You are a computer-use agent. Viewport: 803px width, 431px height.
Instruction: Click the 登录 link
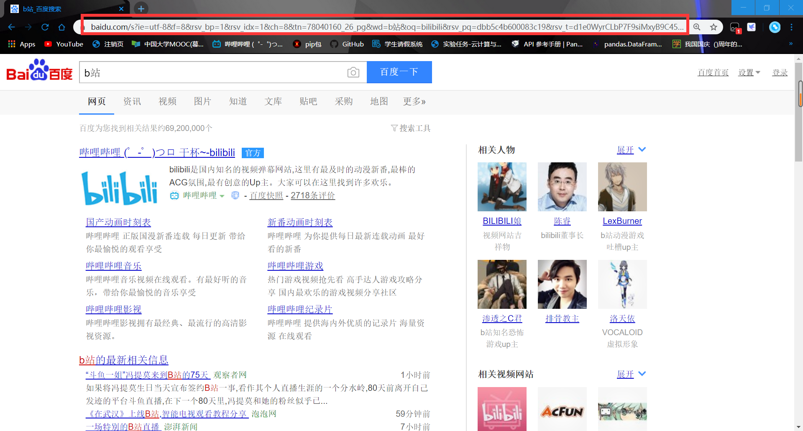(x=780, y=72)
